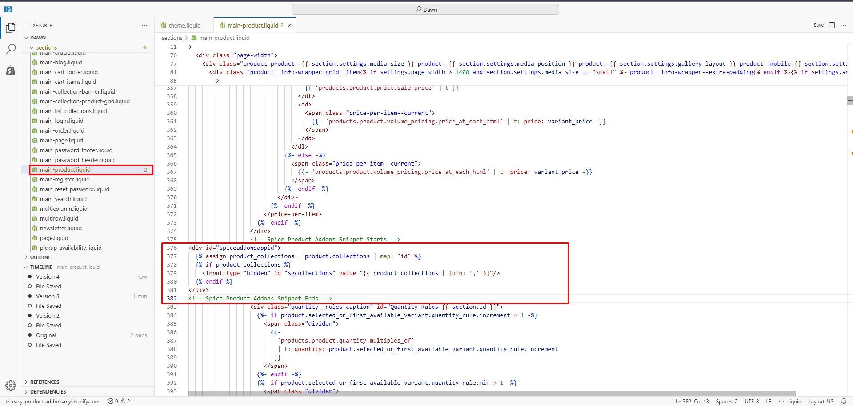The height and width of the screenshot is (406, 853).
Task: Expand the REFERENCES section
Action: [44, 382]
